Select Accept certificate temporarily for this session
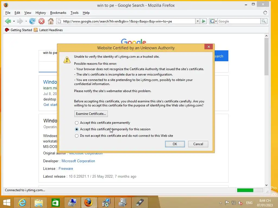 point(113,129)
